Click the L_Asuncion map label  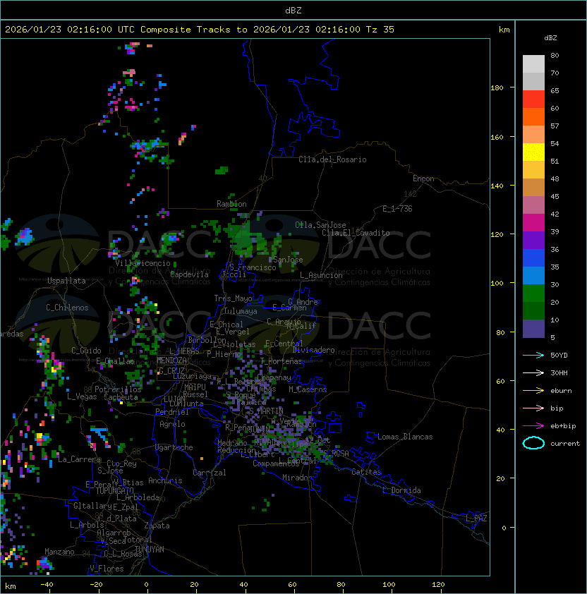(321, 275)
